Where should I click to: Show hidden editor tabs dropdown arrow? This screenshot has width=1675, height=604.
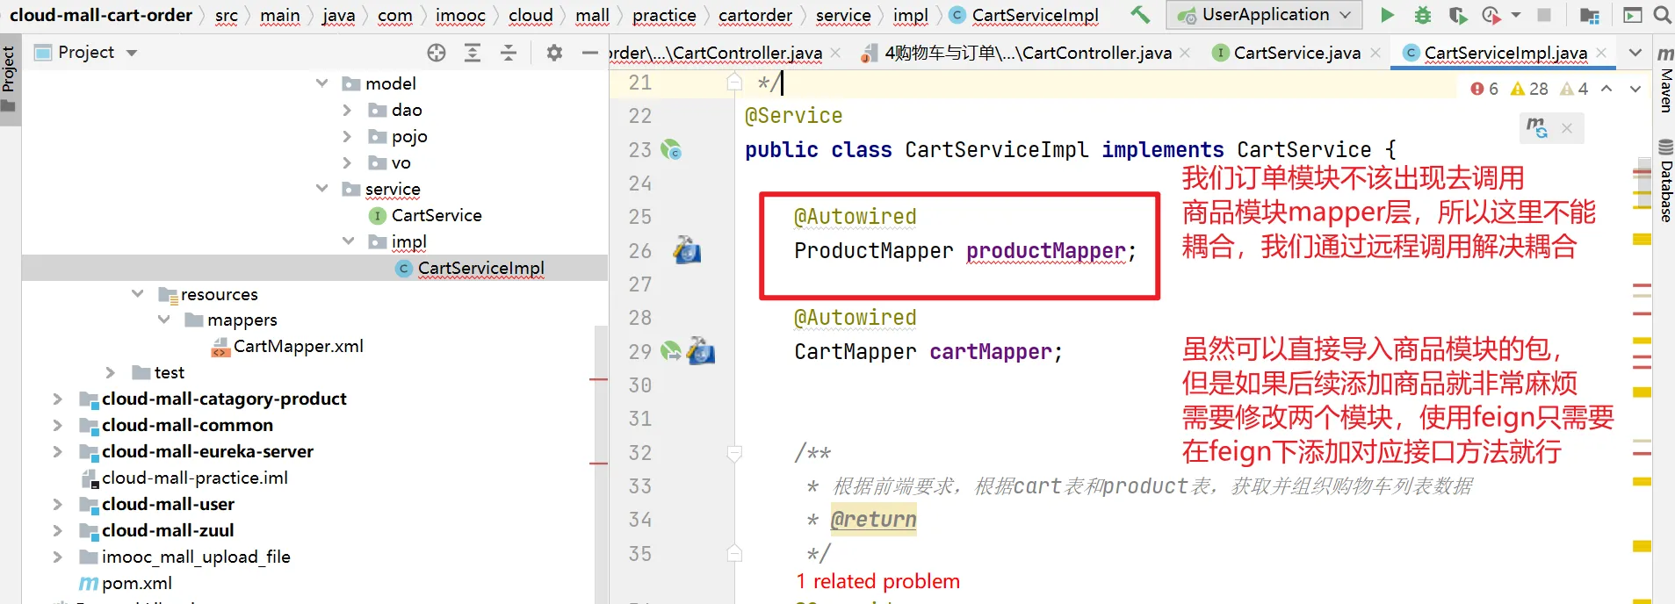pos(1635,53)
